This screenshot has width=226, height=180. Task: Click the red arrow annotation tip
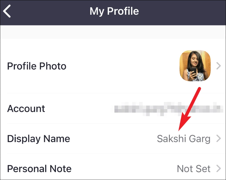[179, 130]
